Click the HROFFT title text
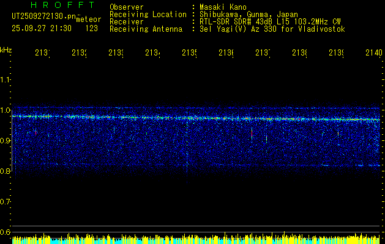385x244 pixels. (62, 5)
